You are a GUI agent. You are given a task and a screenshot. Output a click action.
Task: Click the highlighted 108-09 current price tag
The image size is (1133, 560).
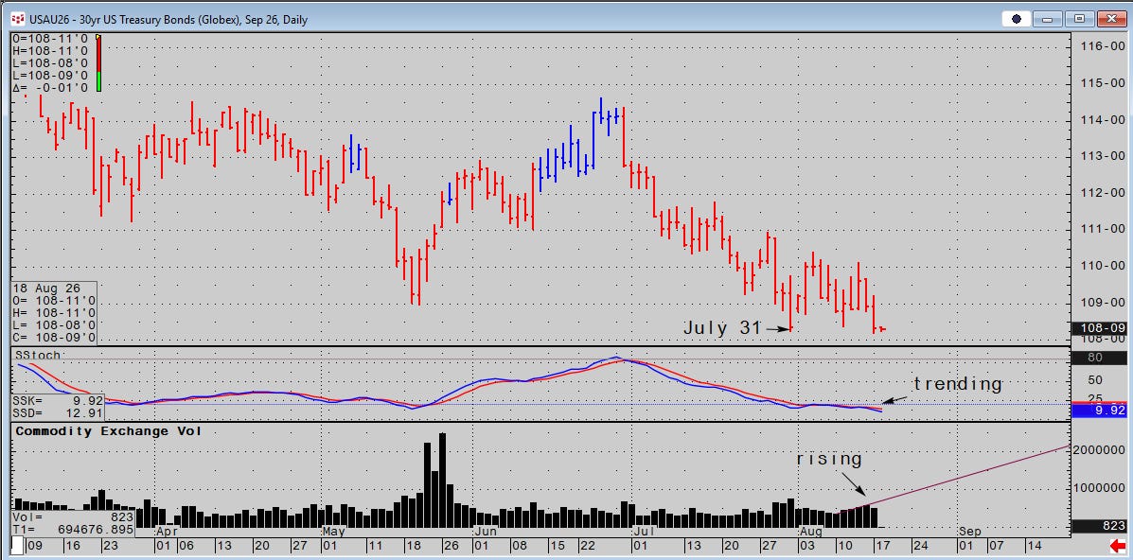click(1099, 328)
